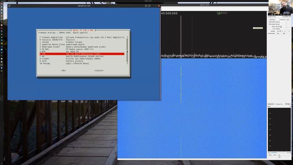Choose the '8 FreeDV' digital voice entry

(82, 59)
